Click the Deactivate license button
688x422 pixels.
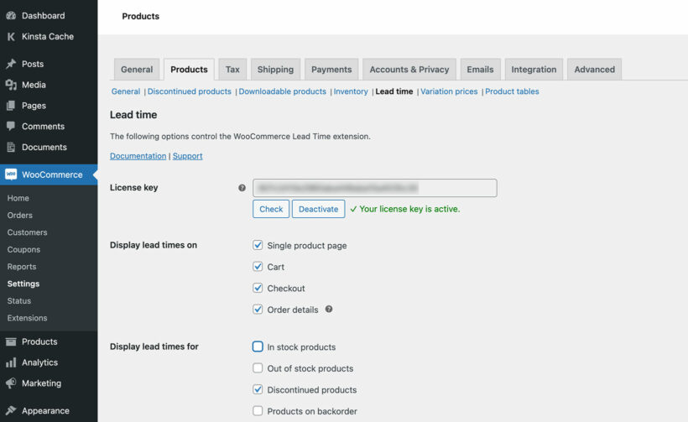point(319,209)
